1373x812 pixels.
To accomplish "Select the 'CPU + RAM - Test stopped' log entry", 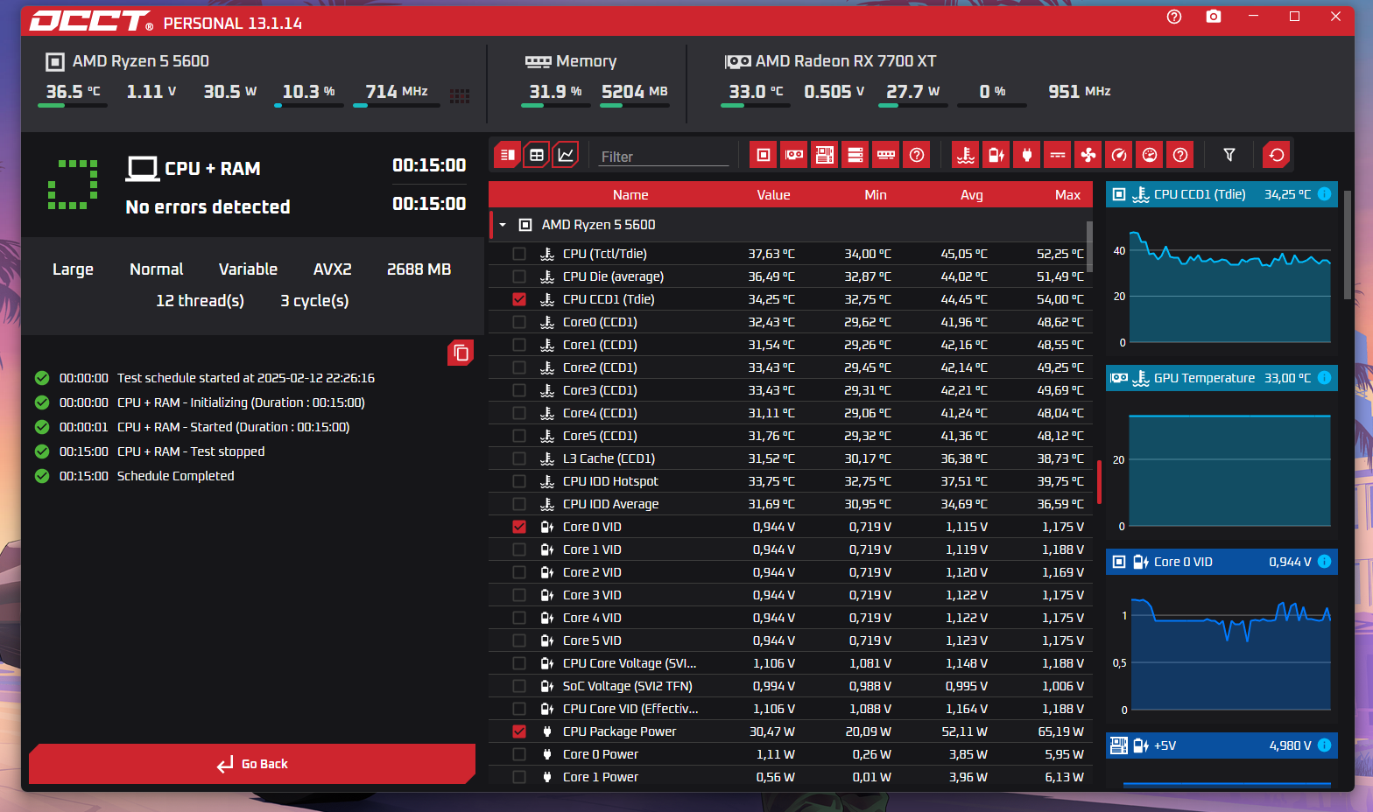I will click(191, 451).
